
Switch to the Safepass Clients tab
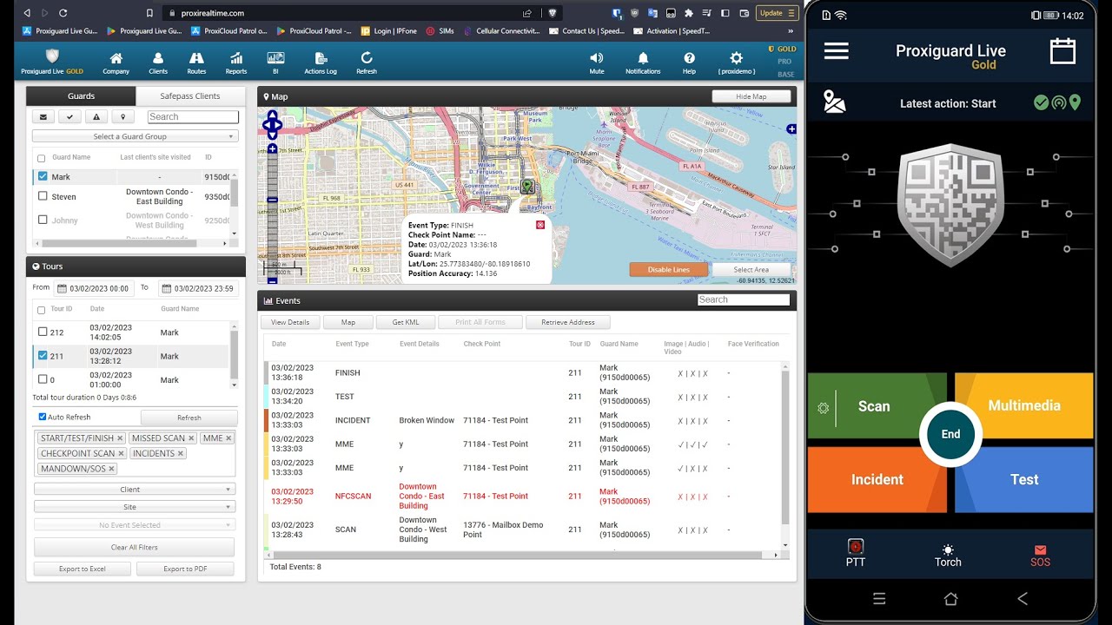[190, 96]
